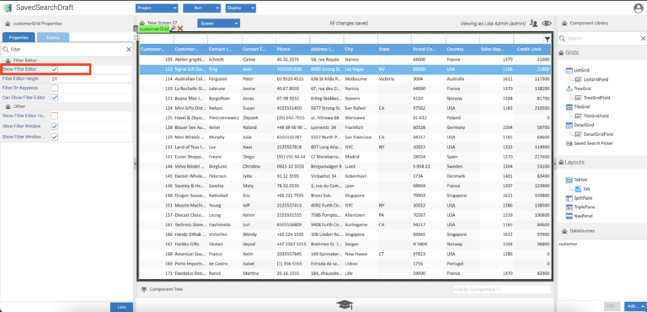Viewport: 647px width, 312px height.
Task: Open the Deploy dropdown menu
Action: click(x=241, y=8)
